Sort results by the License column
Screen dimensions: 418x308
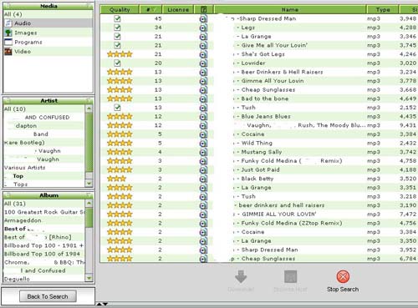point(178,10)
